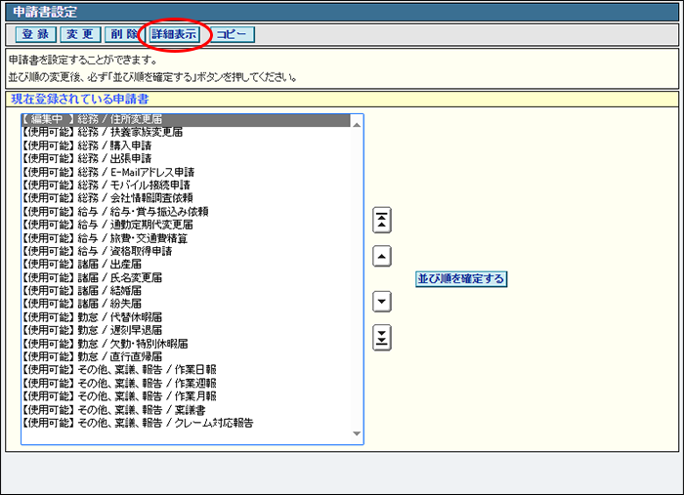Move selected item down one position
The image size is (684, 495).
pos(382,302)
